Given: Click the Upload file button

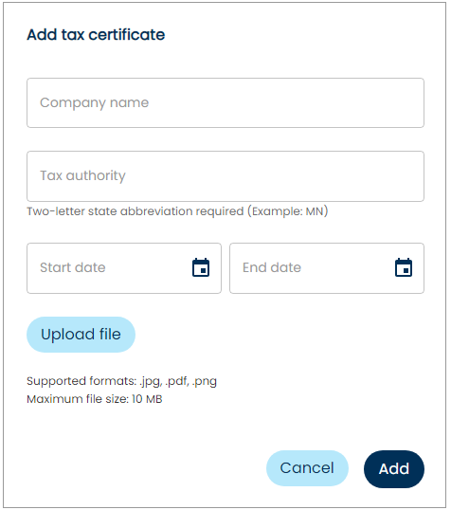Looking at the screenshot, I should pos(81,335).
